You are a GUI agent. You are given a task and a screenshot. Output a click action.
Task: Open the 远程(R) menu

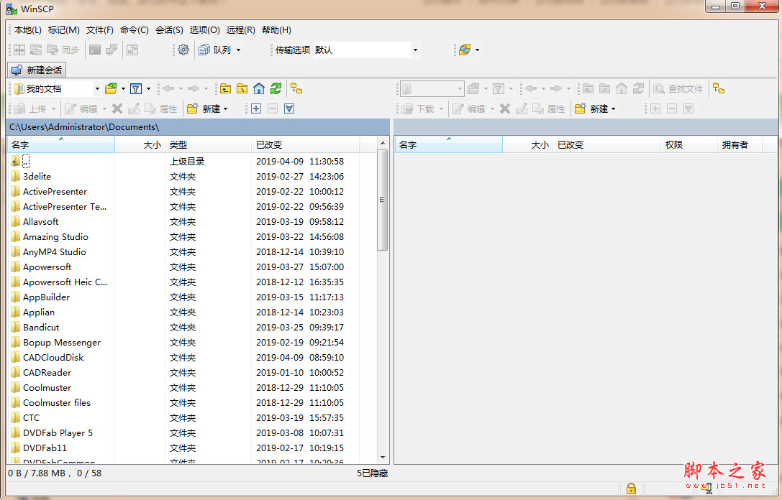pos(241,30)
